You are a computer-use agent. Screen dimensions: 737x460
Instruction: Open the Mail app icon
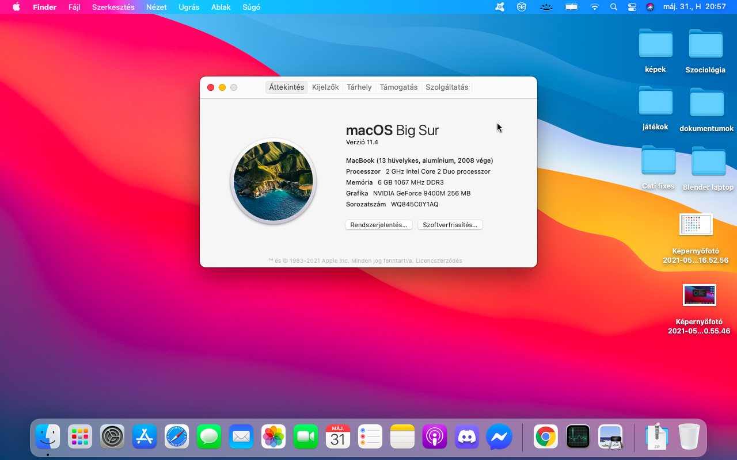point(241,437)
